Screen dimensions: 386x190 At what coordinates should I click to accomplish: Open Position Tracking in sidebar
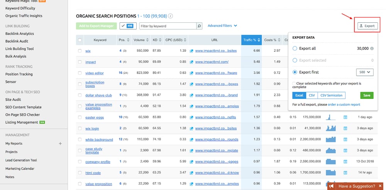pos(19,74)
